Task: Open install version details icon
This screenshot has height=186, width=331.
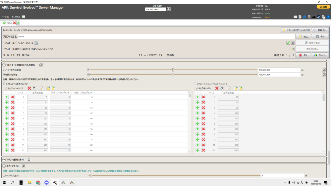Action: [36, 43]
